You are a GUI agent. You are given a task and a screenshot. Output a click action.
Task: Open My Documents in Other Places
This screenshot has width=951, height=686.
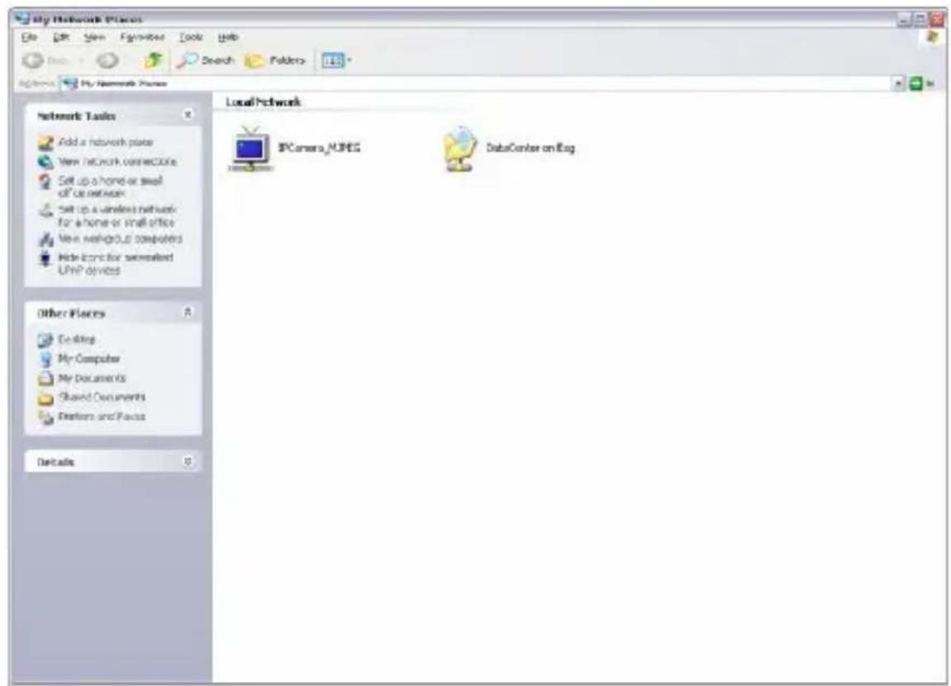tap(92, 378)
